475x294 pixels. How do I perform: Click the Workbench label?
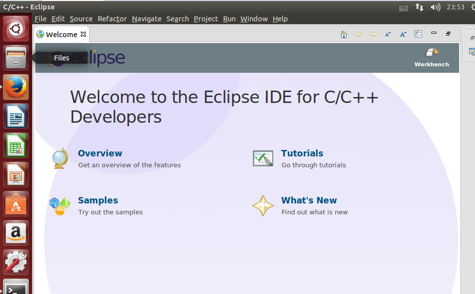(x=432, y=64)
